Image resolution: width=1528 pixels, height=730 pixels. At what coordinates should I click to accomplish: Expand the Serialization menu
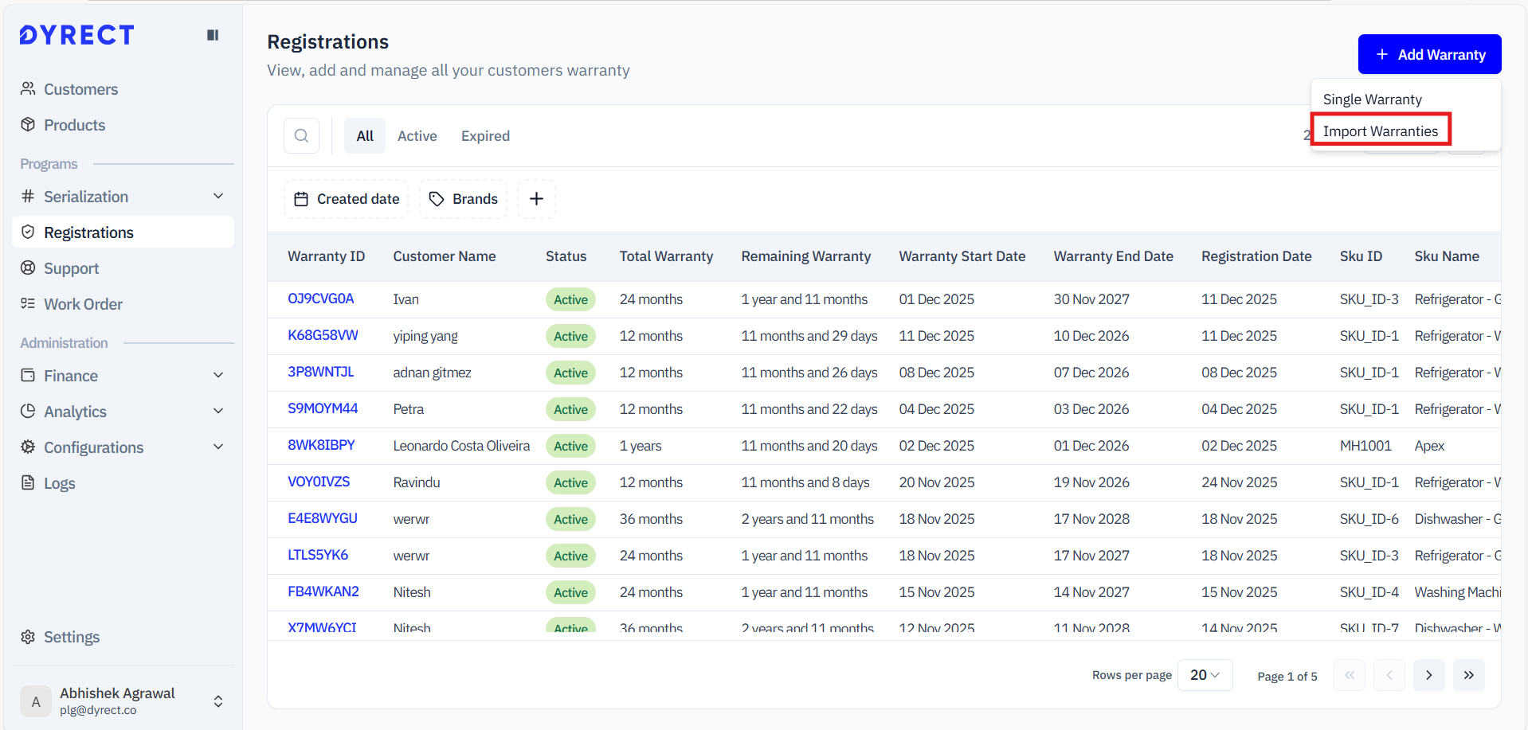click(x=123, y=197)
